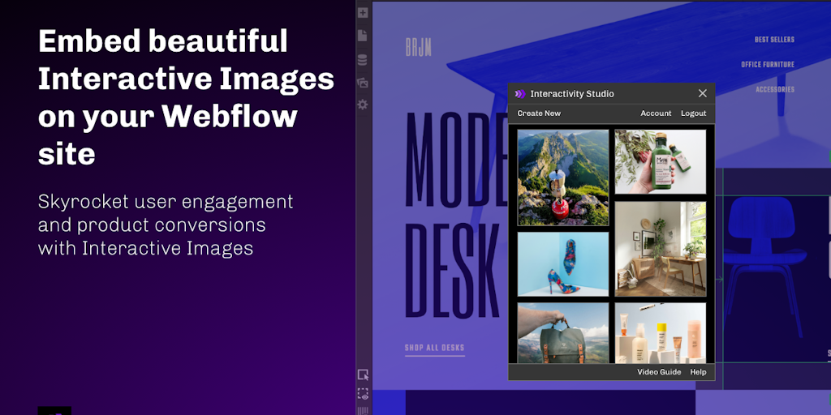
Task: Open the Pages panel icon
Action: [x=363, y=36]
